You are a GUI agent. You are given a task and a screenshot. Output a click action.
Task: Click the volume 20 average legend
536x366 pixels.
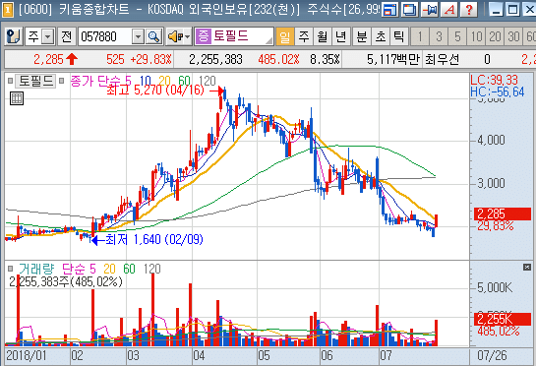(x=109, y=269)
